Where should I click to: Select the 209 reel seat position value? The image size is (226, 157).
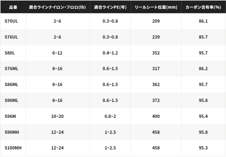coord(156,21)
